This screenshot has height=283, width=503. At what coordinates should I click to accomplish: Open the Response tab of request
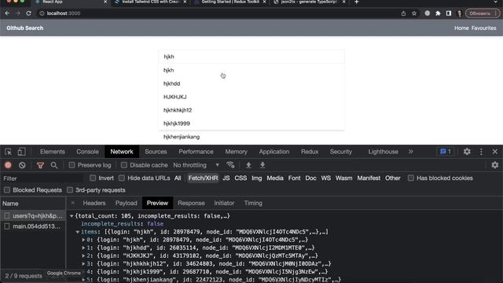[191, 203]
